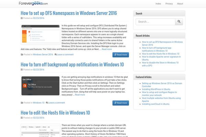Open background app notifications article title

point(72,64)
